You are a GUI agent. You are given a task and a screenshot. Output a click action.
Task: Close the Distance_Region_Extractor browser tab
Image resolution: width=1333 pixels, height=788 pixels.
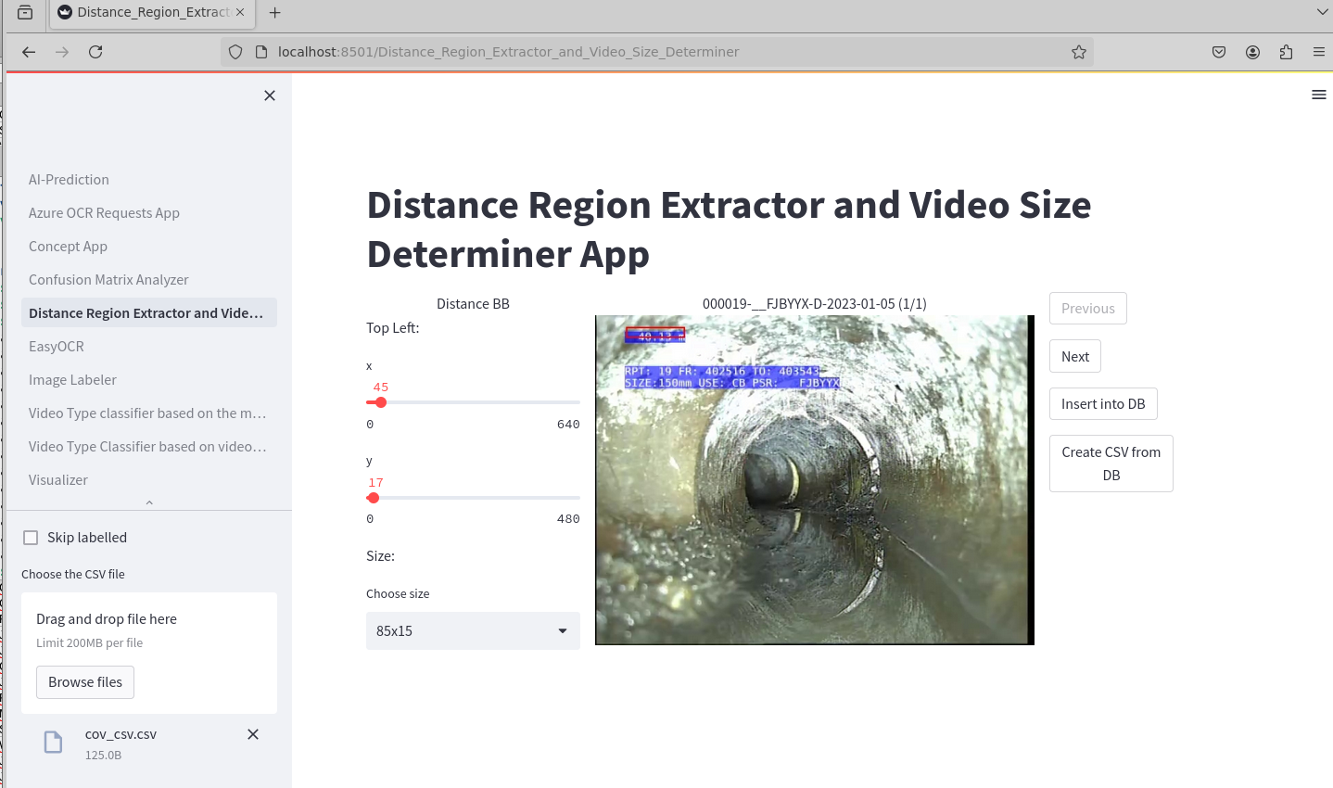(240, 12)
